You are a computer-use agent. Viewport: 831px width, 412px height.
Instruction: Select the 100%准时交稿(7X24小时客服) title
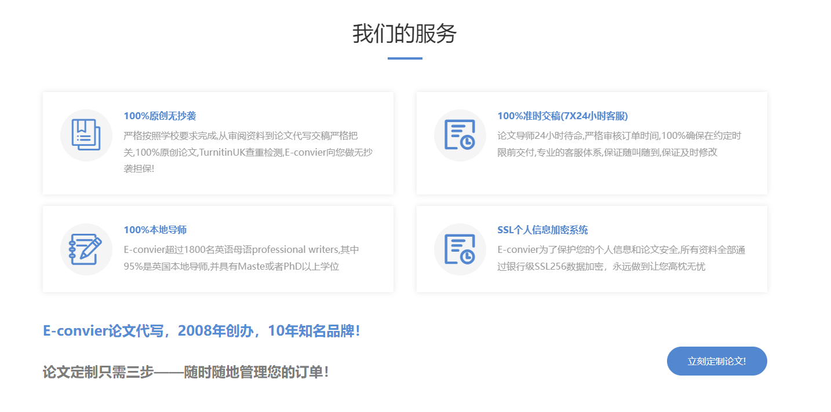(x=563, y=116)
